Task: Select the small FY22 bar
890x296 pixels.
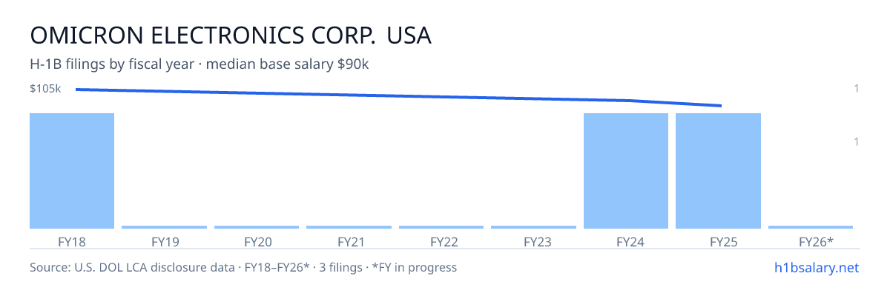Action: (441, 227)
